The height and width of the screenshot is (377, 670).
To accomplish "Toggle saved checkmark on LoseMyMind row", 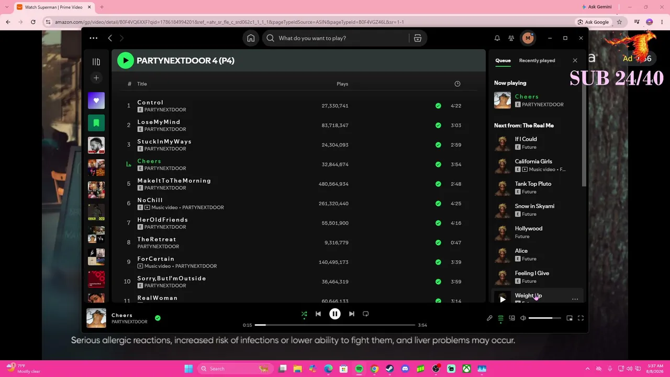I will point(438,125).
